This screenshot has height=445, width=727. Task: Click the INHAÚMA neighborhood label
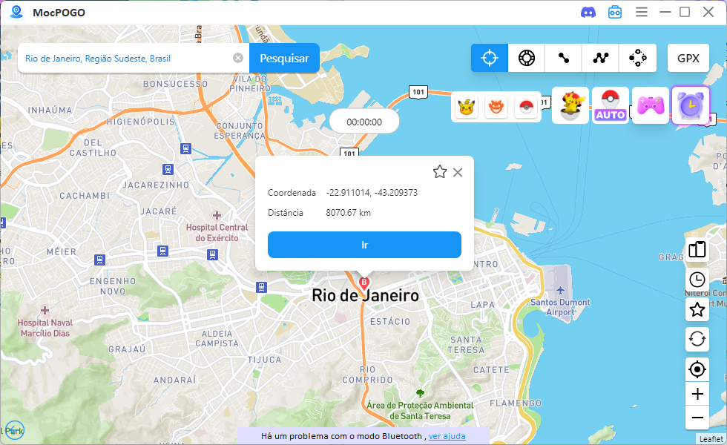coord(50,111)
